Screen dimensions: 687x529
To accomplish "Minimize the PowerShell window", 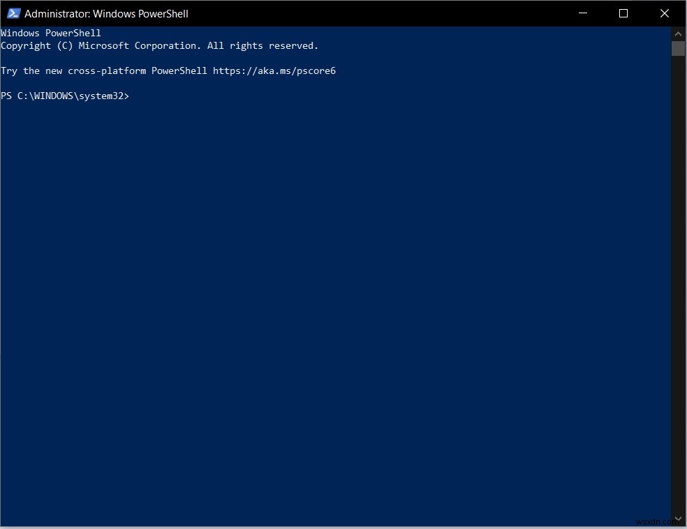I will pos(583,13).
